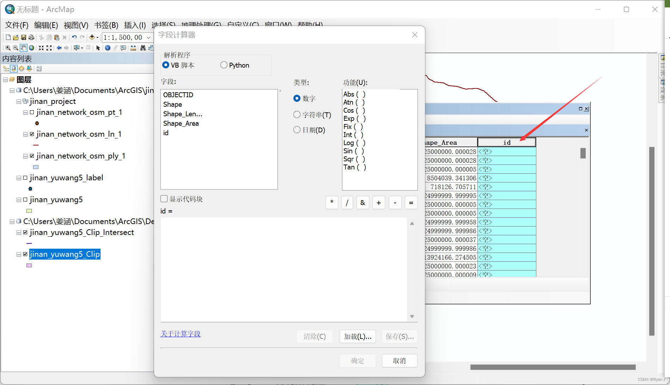This screenshot has height=385, width=670.
Task: Toggle visibility of jinan_yuwang5_label layer
Action: (x=25, y=178)
